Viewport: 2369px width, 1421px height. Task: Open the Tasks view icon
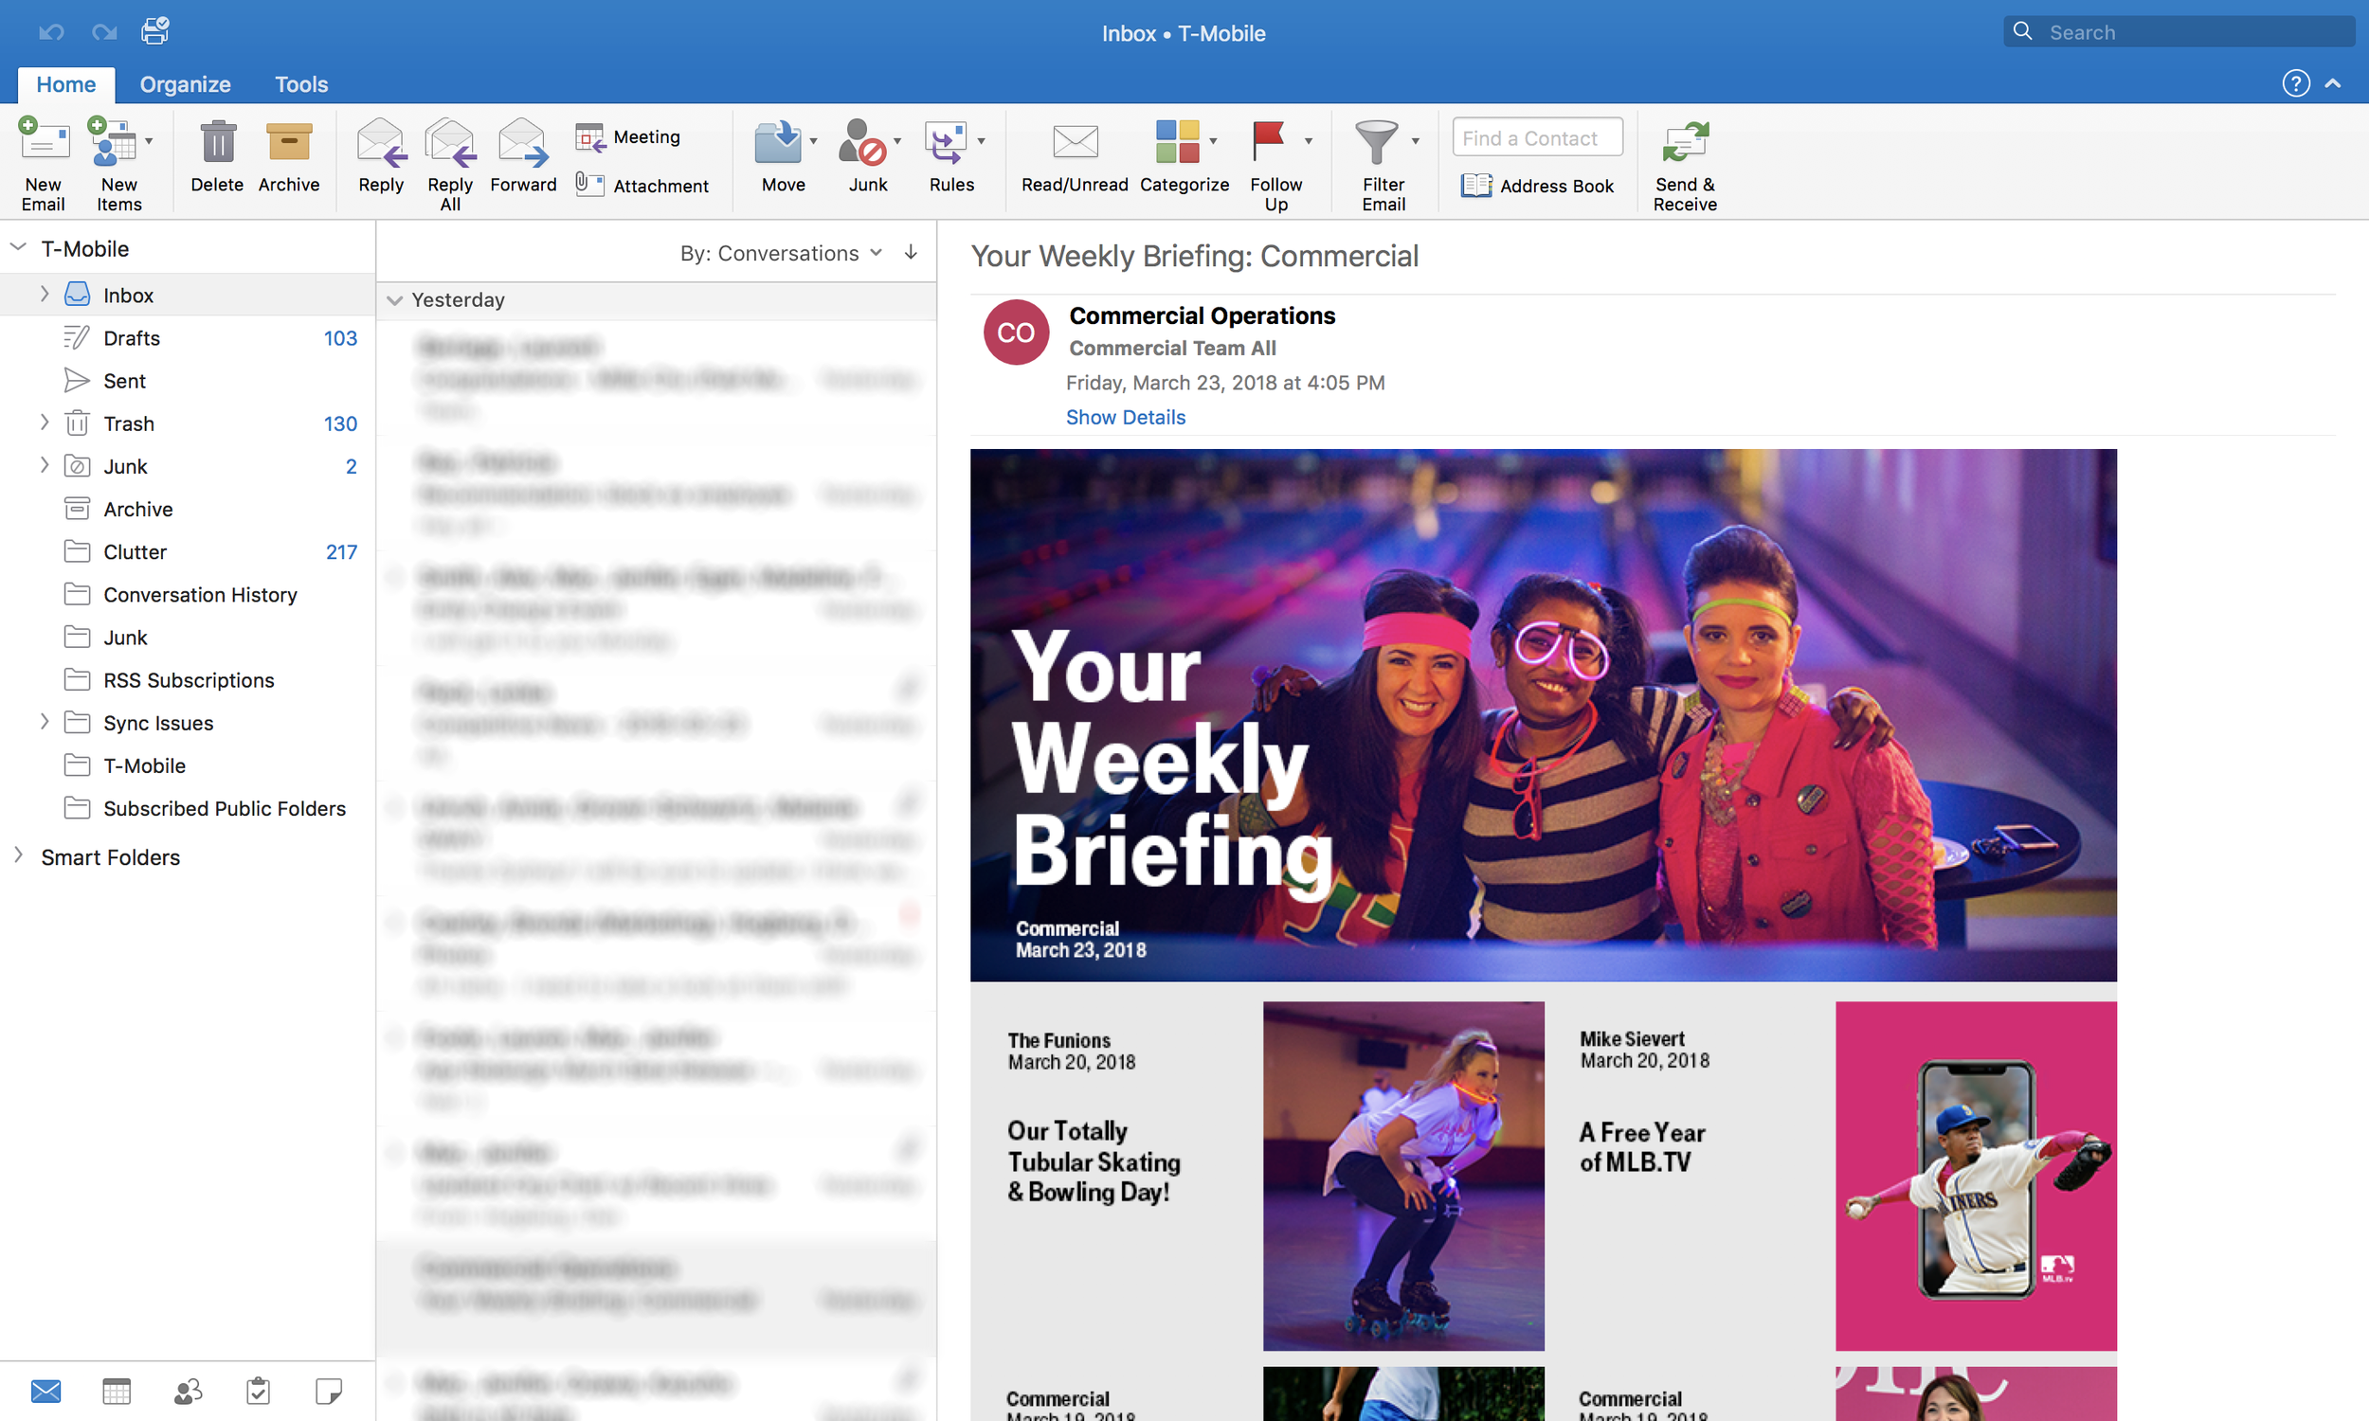[258, 1391]
